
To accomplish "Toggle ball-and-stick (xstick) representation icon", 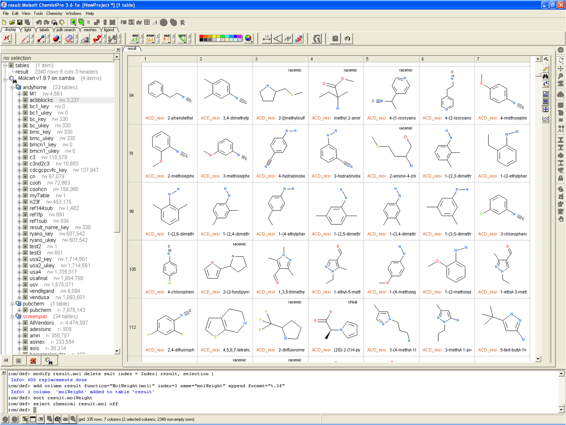I will [41, 38].
